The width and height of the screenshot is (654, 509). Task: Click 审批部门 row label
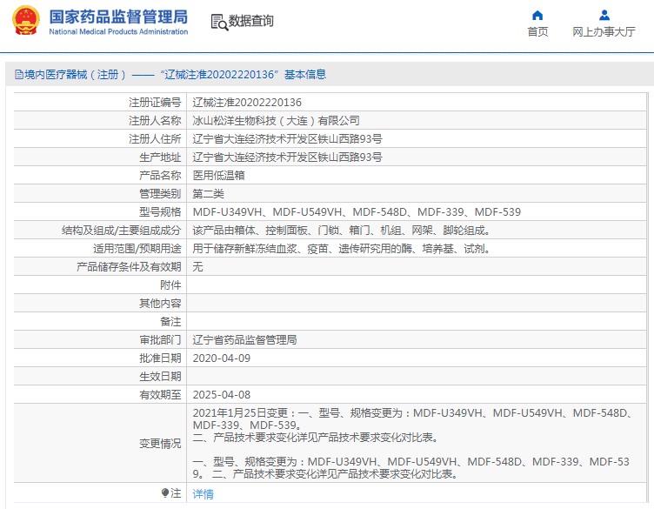[x=160, y=340]
